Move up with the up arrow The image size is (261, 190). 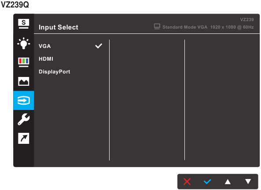coord(228,182)
